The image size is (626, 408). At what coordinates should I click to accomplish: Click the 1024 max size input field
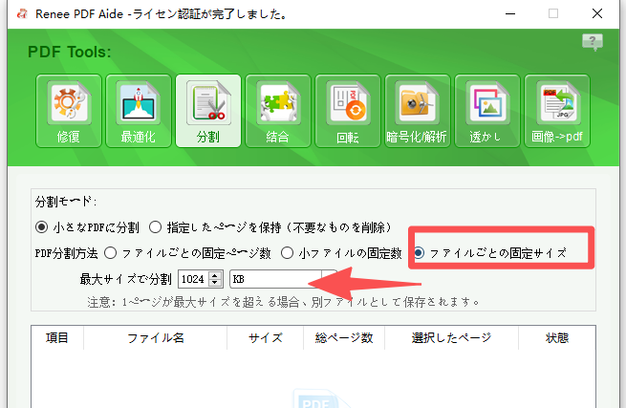[194, 279]
